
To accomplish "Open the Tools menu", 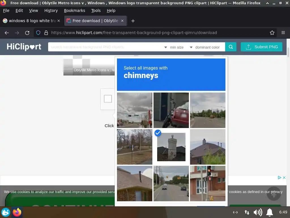I will tap(96, 11).
